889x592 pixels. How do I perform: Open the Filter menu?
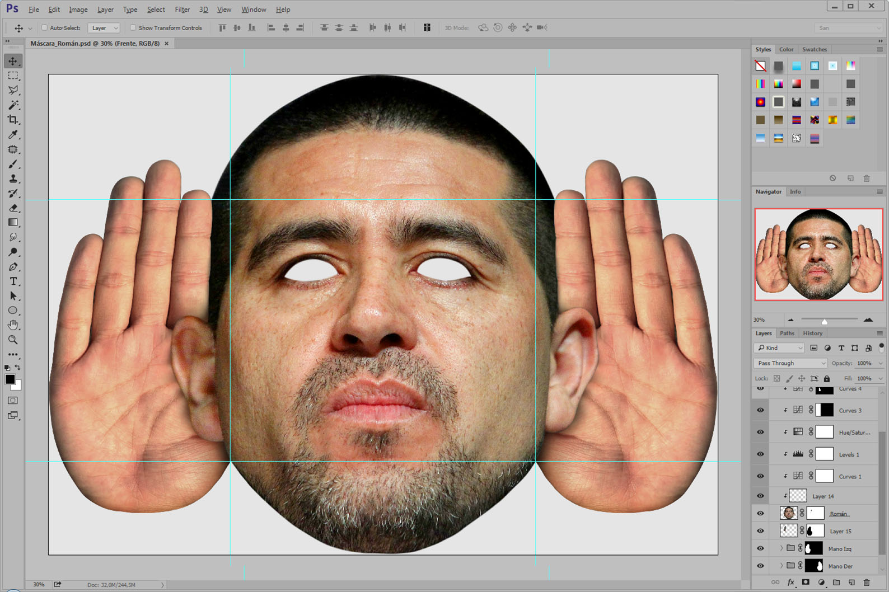pyautogui.click(x=182, y=10)
